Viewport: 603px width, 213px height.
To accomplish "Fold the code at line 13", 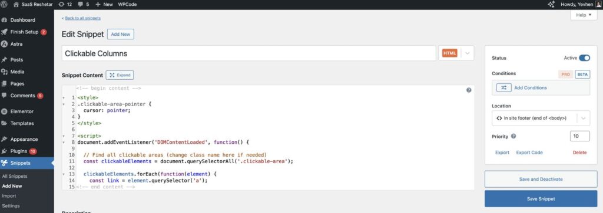I will click(64, 174).
